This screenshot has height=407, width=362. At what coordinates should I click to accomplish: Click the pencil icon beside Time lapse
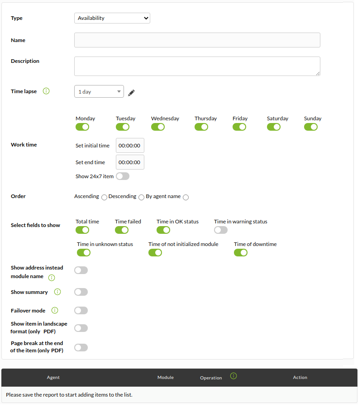pos(131,93)
